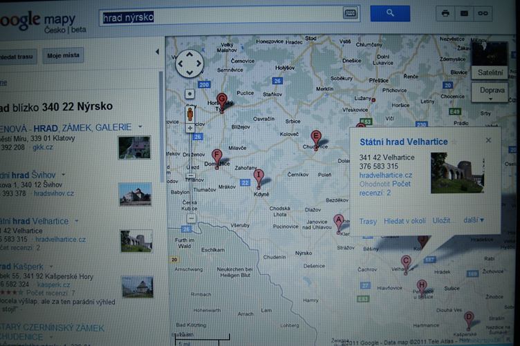Open the Satelitní thumbnail preview

(x=489, y=54)
